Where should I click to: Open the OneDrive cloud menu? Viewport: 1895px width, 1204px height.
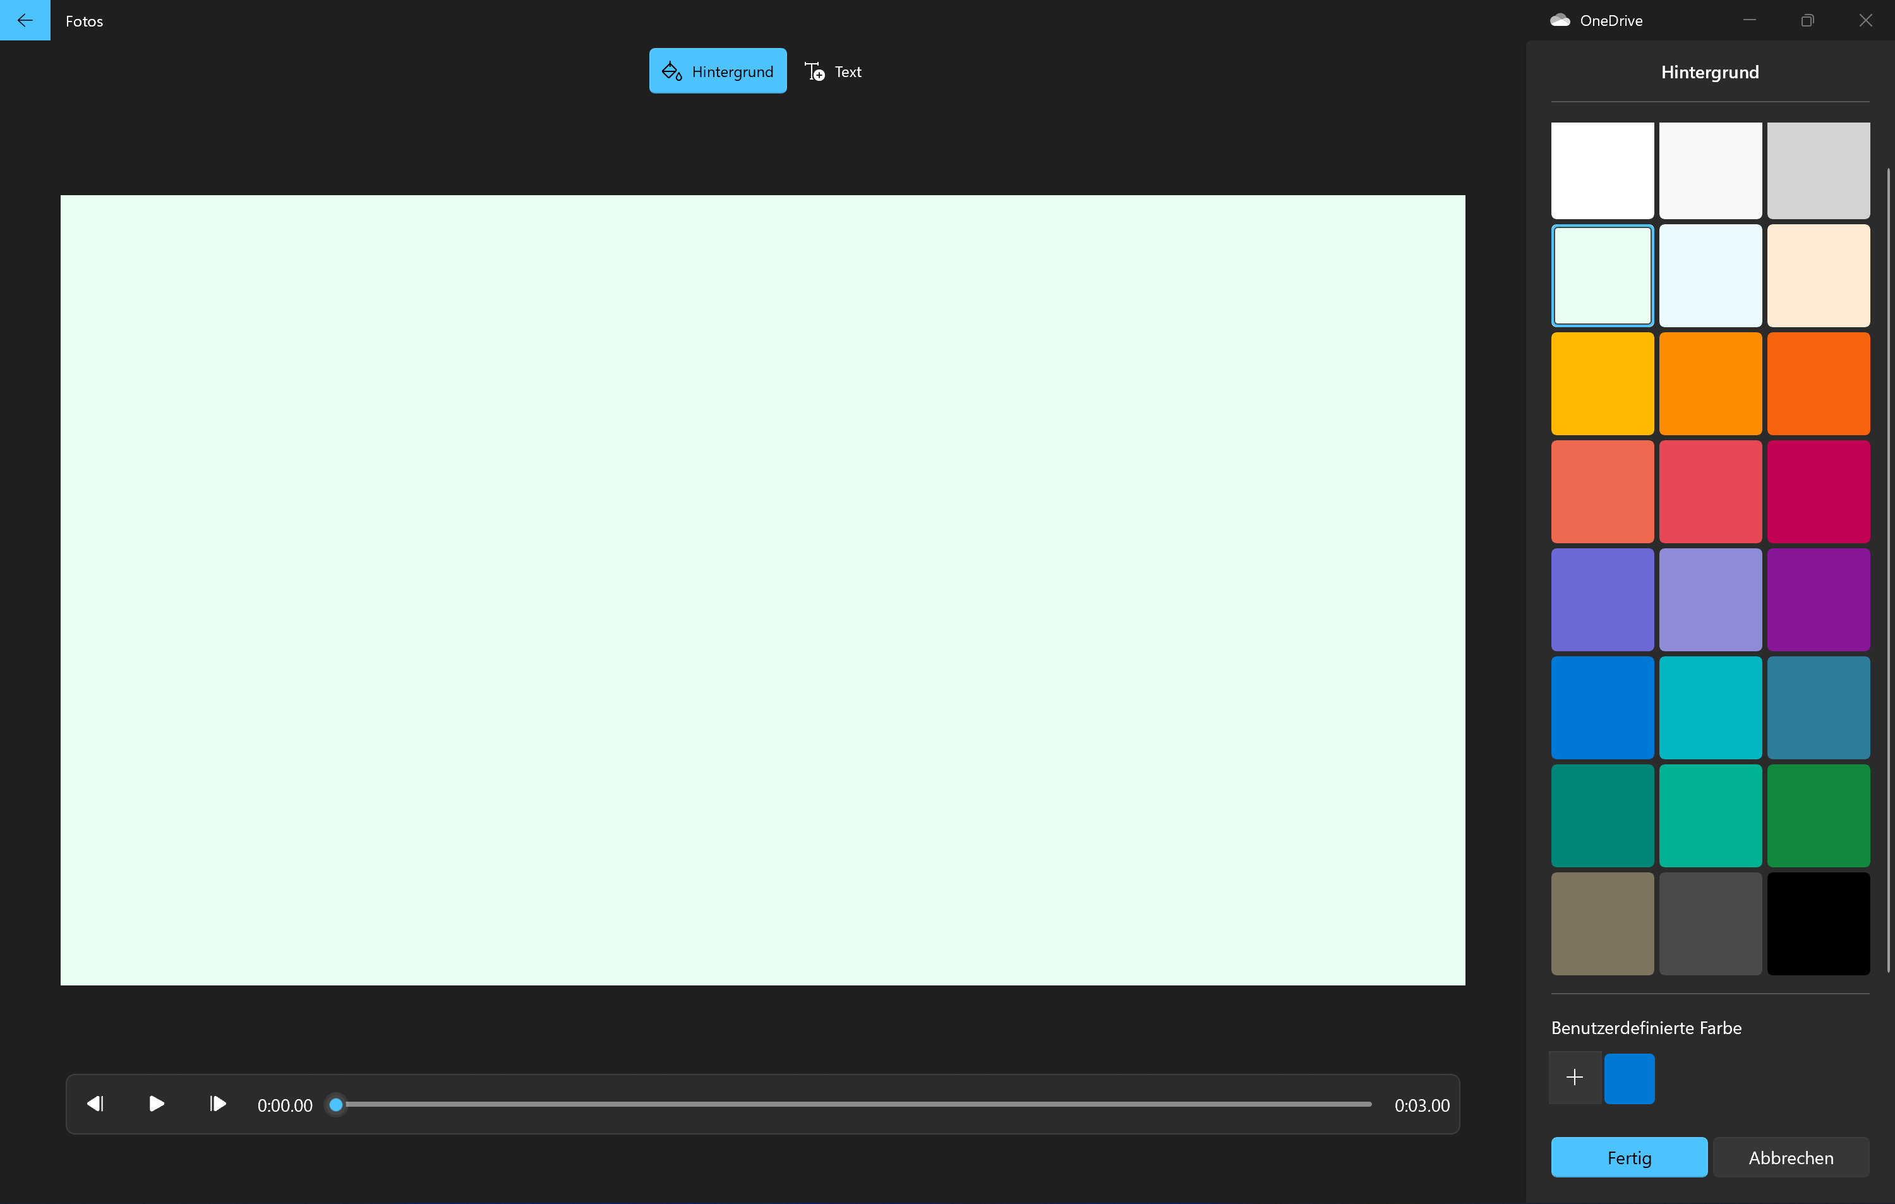pos(1597,20)
